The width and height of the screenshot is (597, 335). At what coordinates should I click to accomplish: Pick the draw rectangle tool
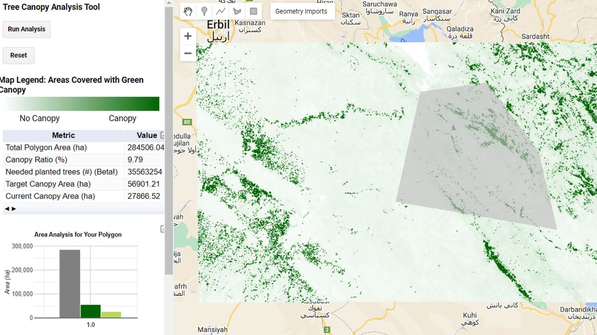tap(253, 11)
